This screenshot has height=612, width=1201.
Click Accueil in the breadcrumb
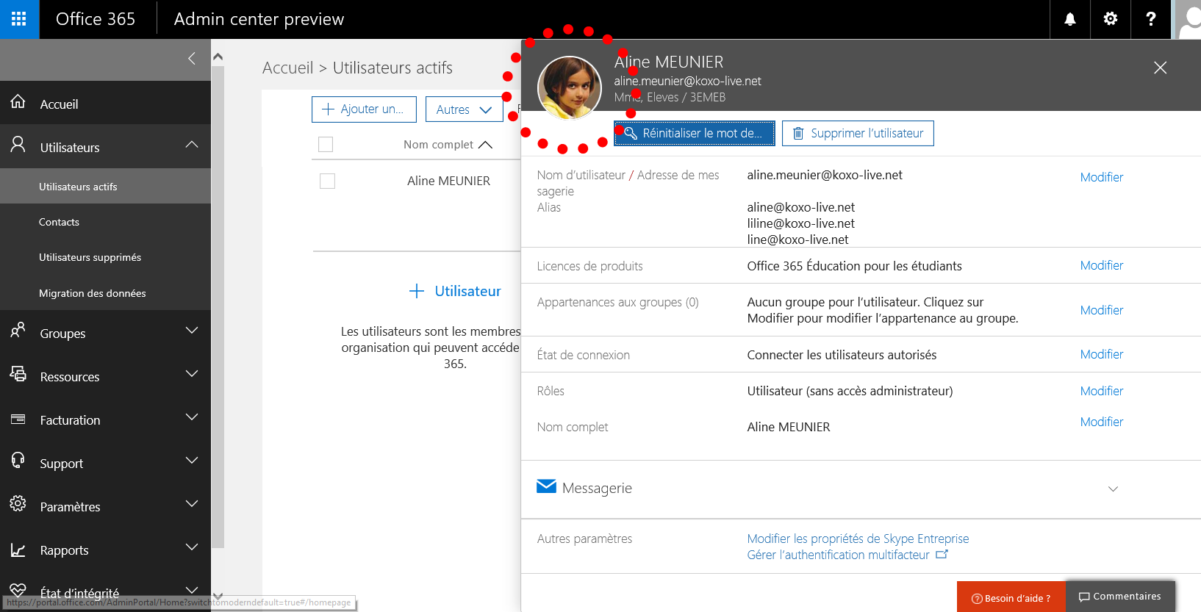coord(287,68)
